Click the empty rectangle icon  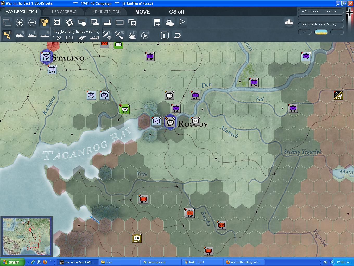tap(119, 23)
